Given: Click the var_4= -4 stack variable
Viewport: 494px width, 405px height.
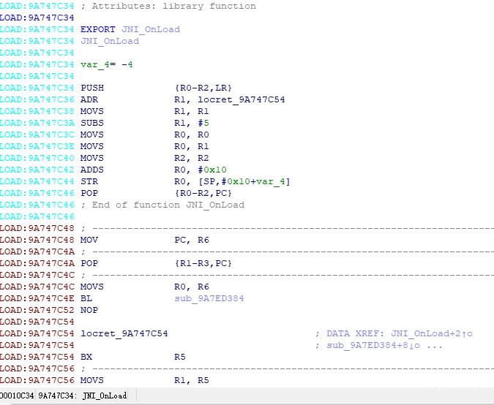Looking at the screenshot, I should coord(107,64).
